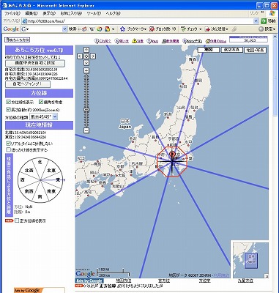Enable the 正方位線を表示 checkbox
This screenshot has height=293, width=279.
click(x=17, y=220)
